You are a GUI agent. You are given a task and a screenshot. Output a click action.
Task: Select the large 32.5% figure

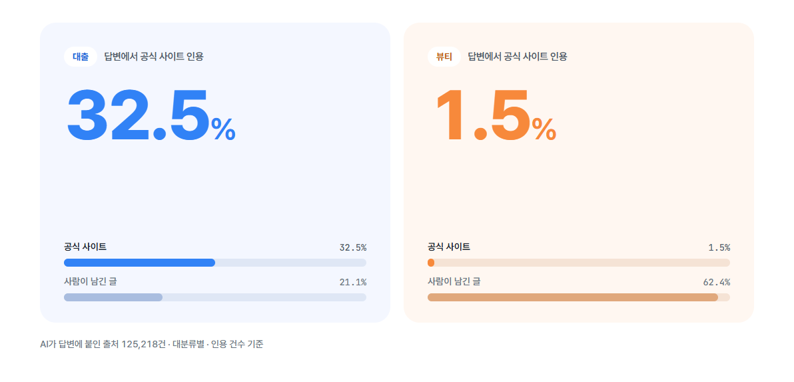[x=151, y=115]
